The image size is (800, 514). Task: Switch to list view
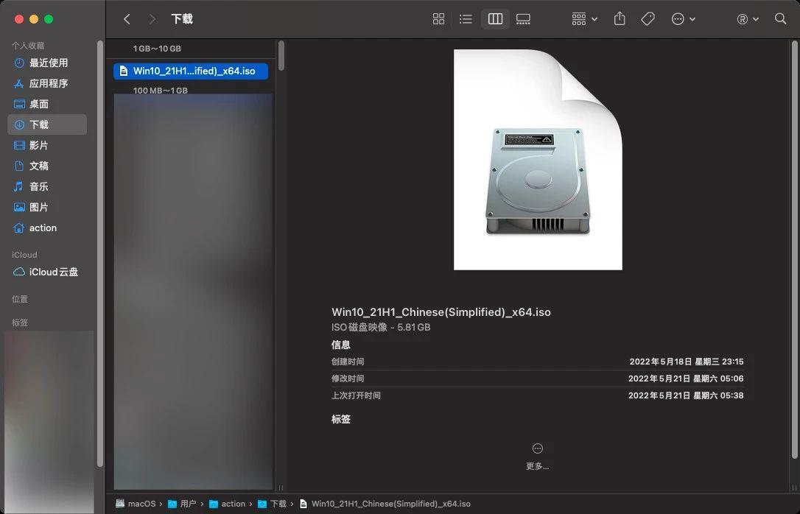click(x=466, y=19)
